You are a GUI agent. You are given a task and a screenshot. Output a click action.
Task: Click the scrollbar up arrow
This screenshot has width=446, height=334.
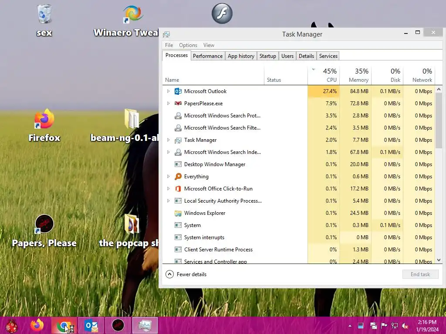pyautogui.click(x=439, y=89)
